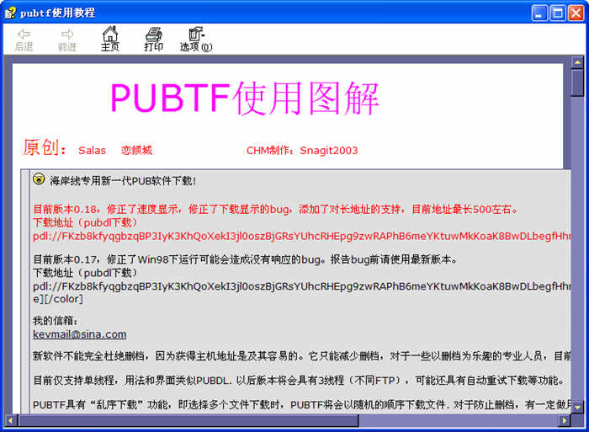Click the Forward (前进) toolbar button
Image resolution: width=589 pixels, height=432 pixels.
(x=67, y=40)
